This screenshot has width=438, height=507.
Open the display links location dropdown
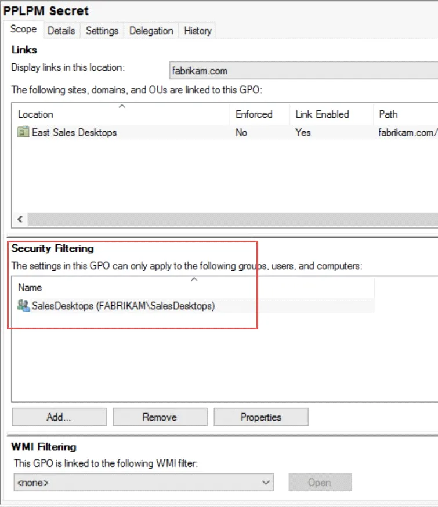(303, 71)
